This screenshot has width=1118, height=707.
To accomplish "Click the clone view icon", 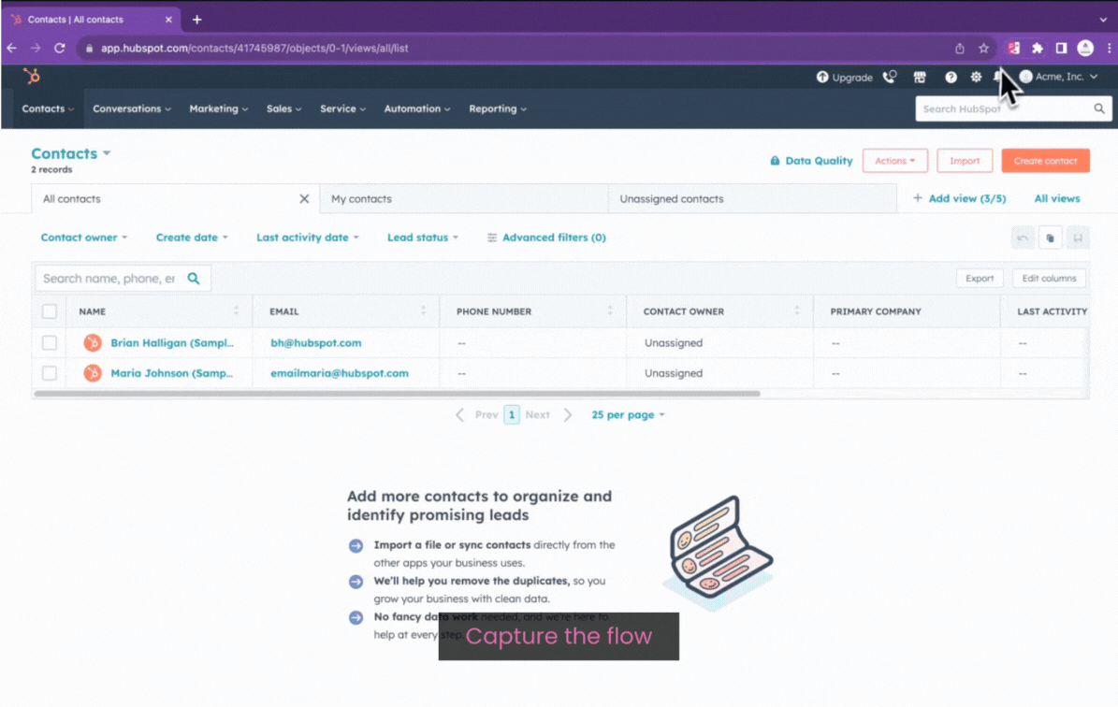I will click(x=1050, y=238).
